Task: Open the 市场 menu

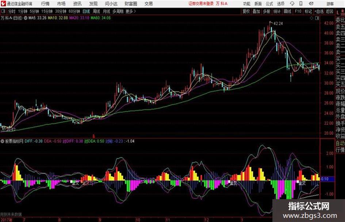Action: click(x=61, y=4)
